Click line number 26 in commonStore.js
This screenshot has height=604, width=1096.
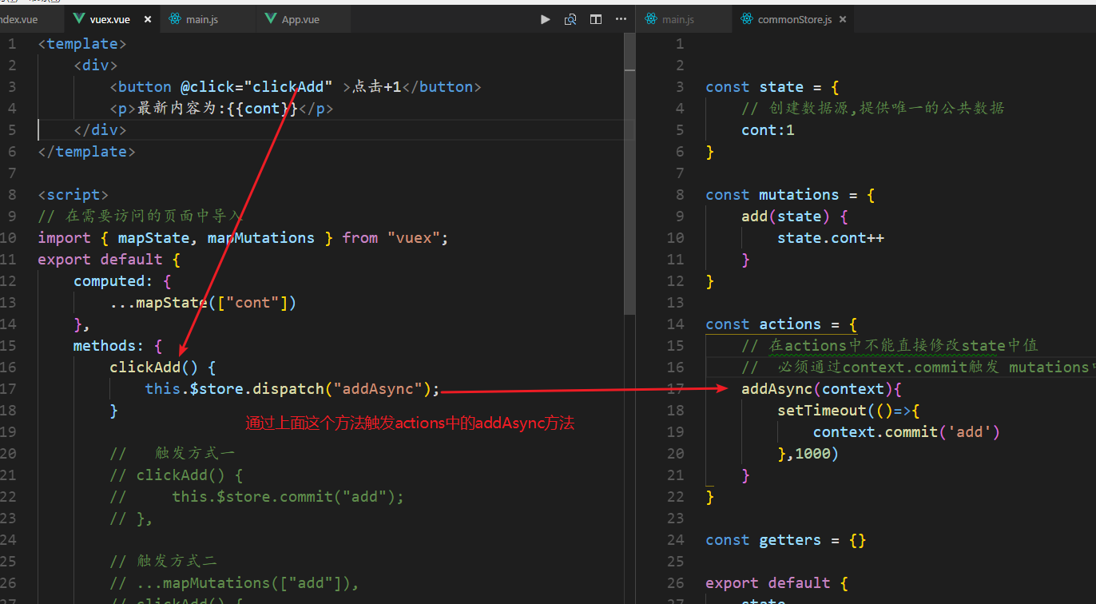(x=676, y=582)
